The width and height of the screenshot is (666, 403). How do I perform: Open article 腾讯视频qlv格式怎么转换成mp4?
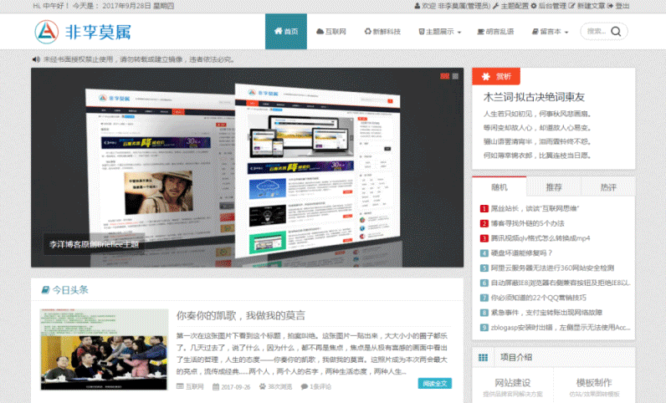540,238
